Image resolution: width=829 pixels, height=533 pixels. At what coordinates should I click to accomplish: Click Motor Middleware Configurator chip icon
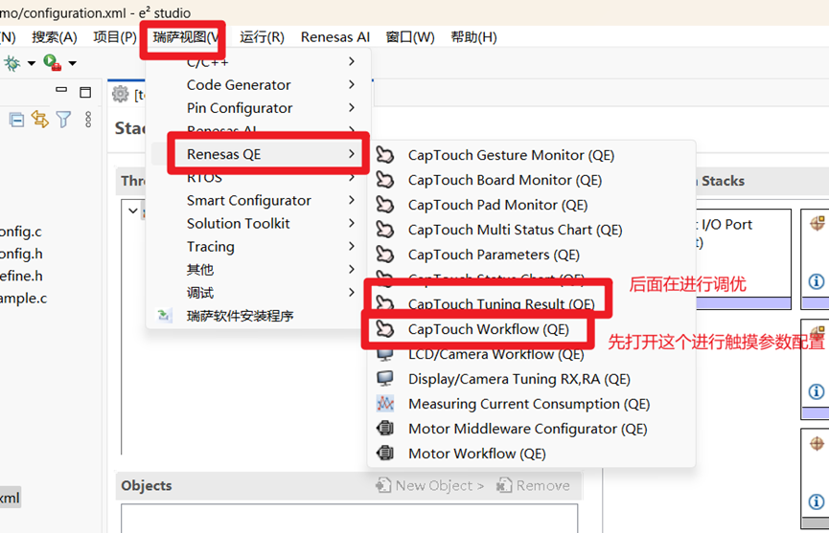(x=385, y=428)
